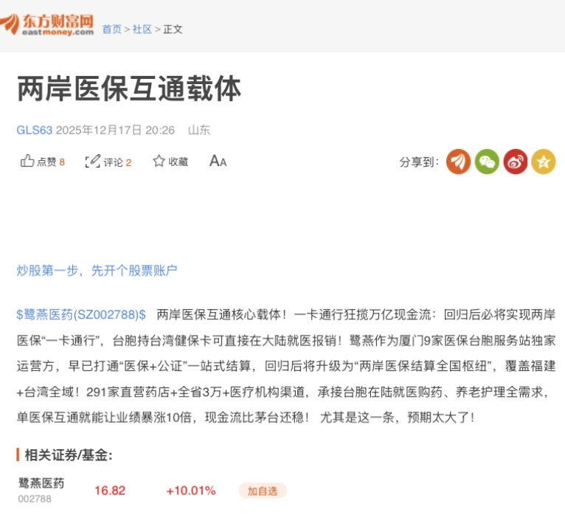Share to Eastmoney orange icon
Screen dimensions: 565x523
coord(458,162)
